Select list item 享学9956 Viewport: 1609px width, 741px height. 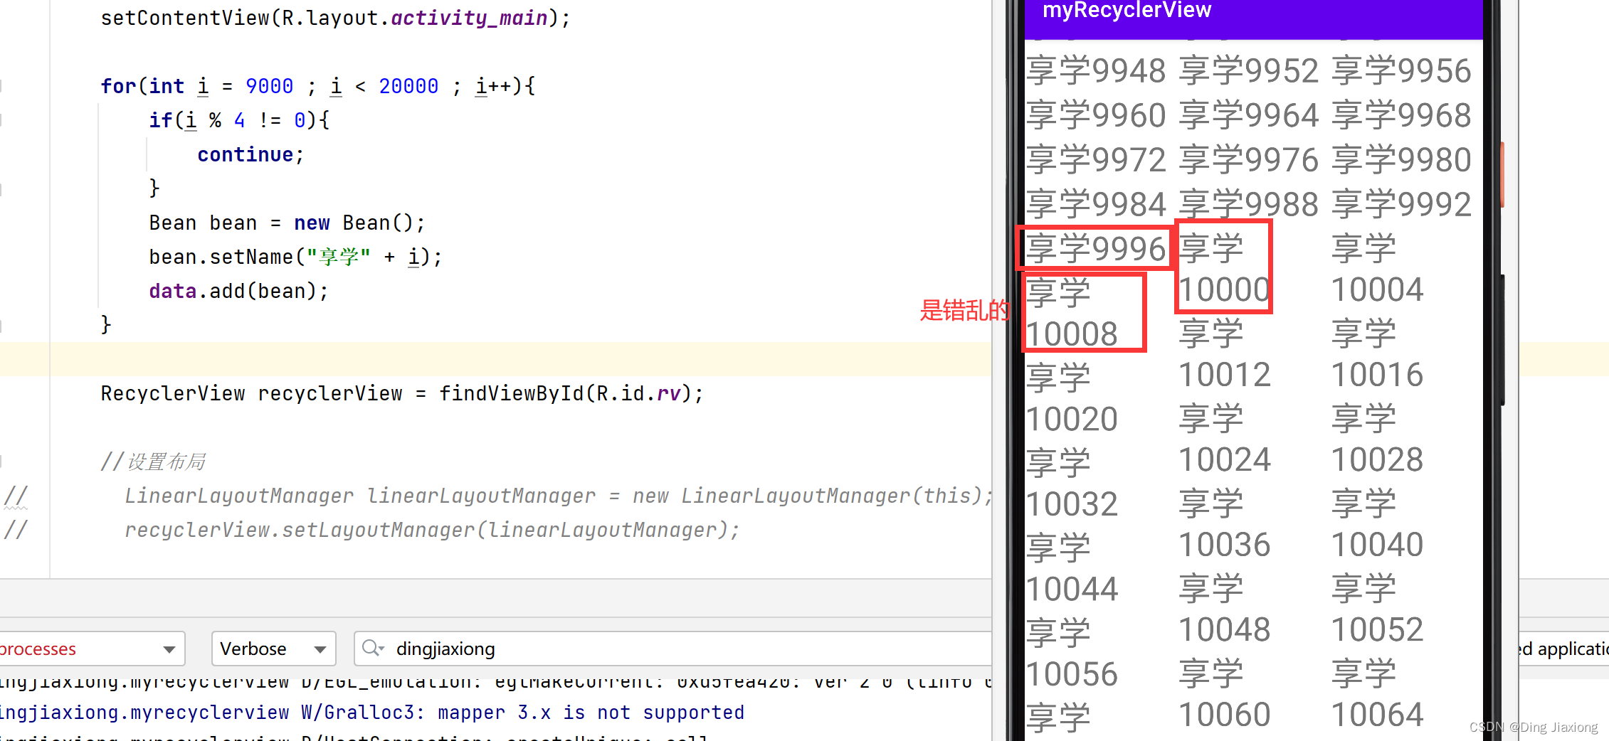(1401, 71)
